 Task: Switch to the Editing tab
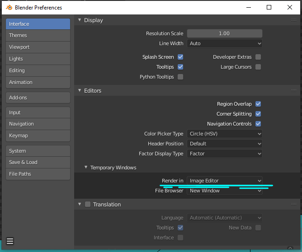38,70
